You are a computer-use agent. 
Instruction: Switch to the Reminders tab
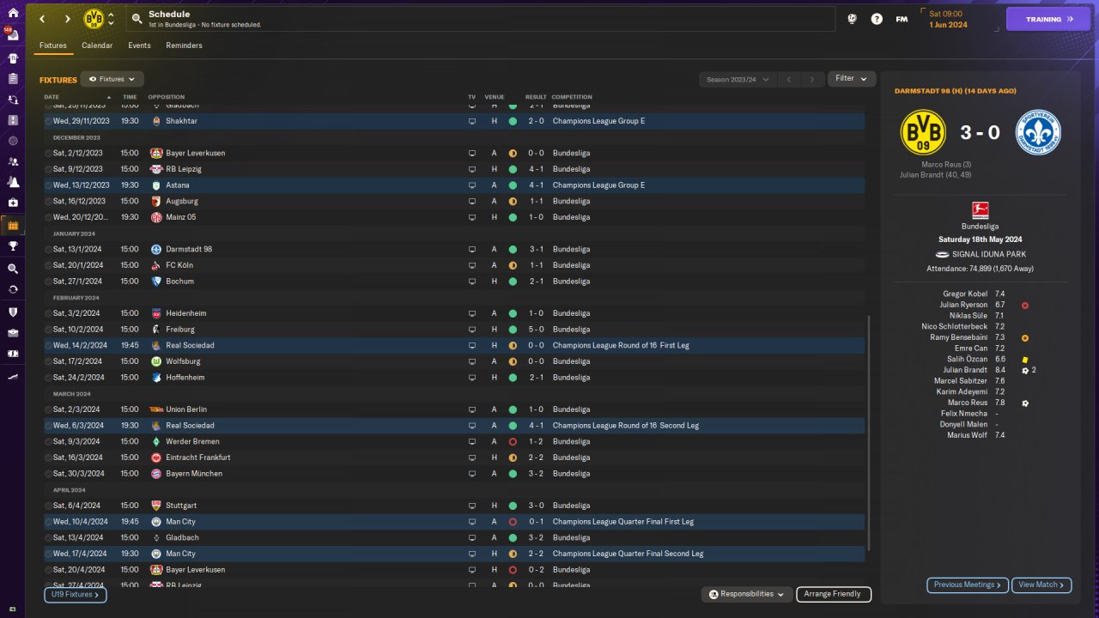pos(185,45)
